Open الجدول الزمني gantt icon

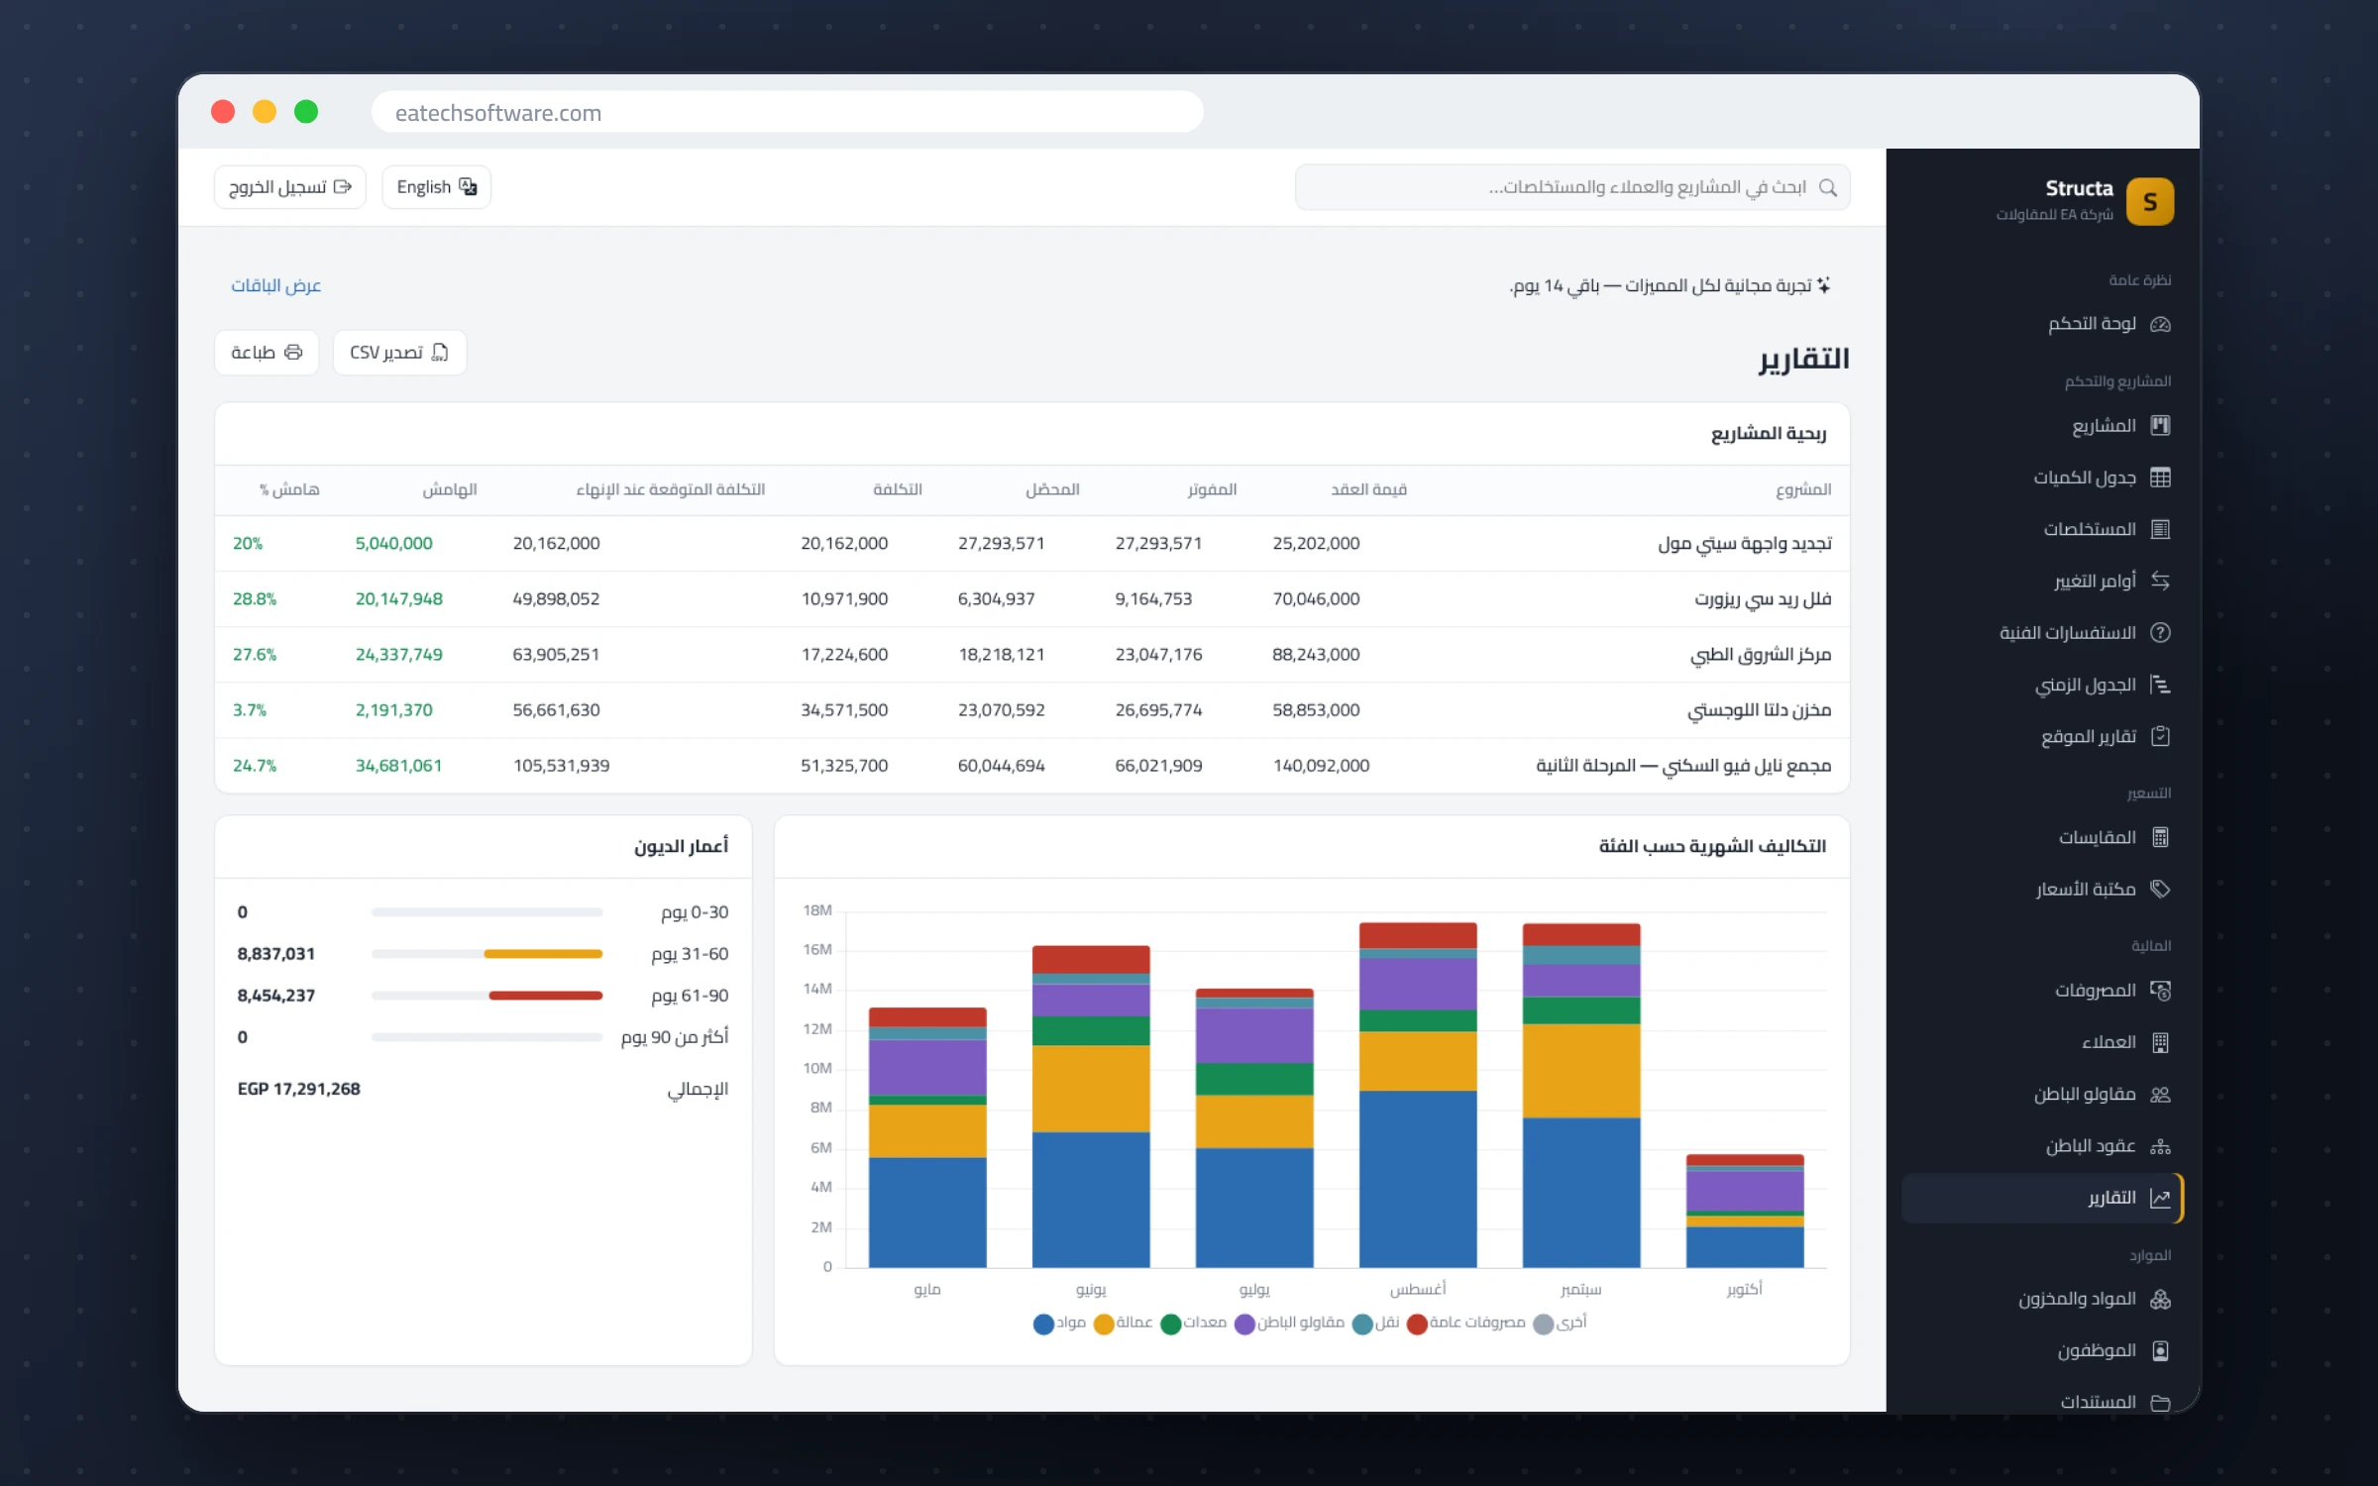tap(2161, 685)
